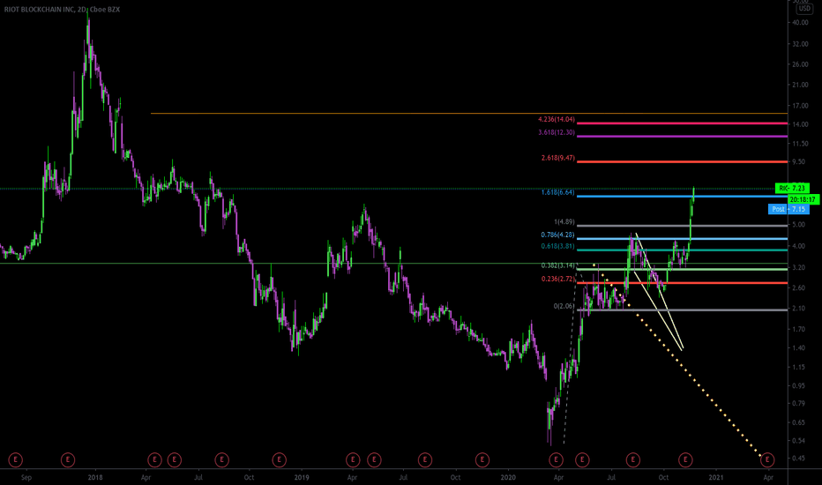Open the earnings marker above the Apr 2019 label
Screen dimensions: 822x485
pyautogui.click(x=353, y=459)
